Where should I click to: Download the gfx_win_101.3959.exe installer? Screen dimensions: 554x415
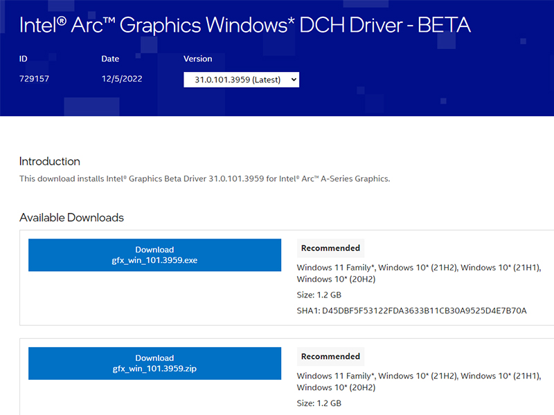click(x=154, y=255)
